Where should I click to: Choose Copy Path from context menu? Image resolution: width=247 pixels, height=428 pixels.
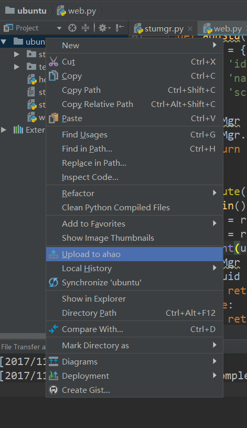point(135,90)
